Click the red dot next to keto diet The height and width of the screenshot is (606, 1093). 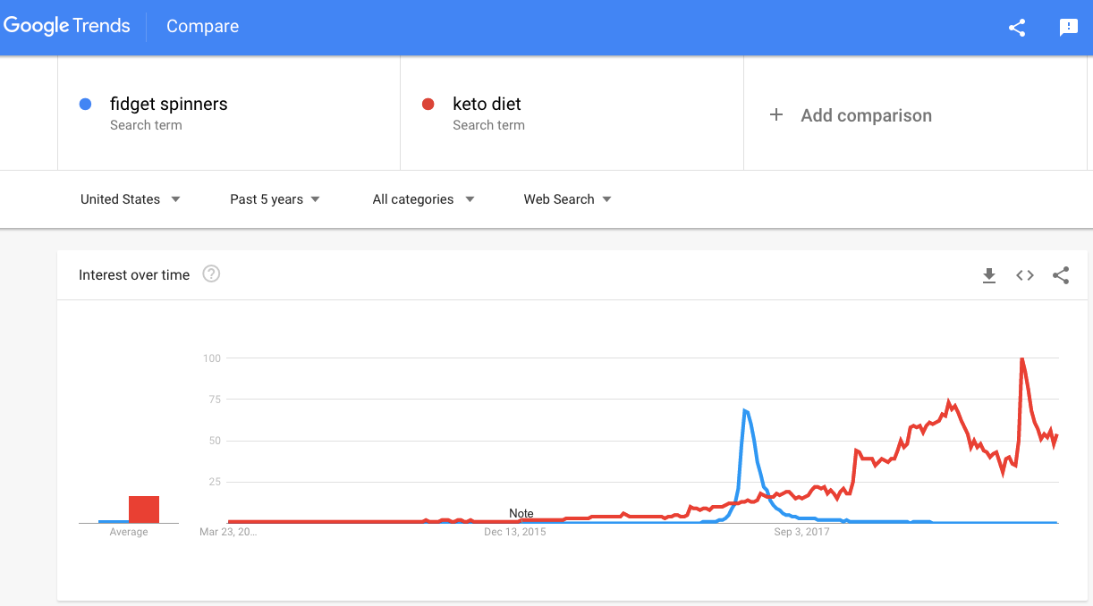(x=428, y=104)
